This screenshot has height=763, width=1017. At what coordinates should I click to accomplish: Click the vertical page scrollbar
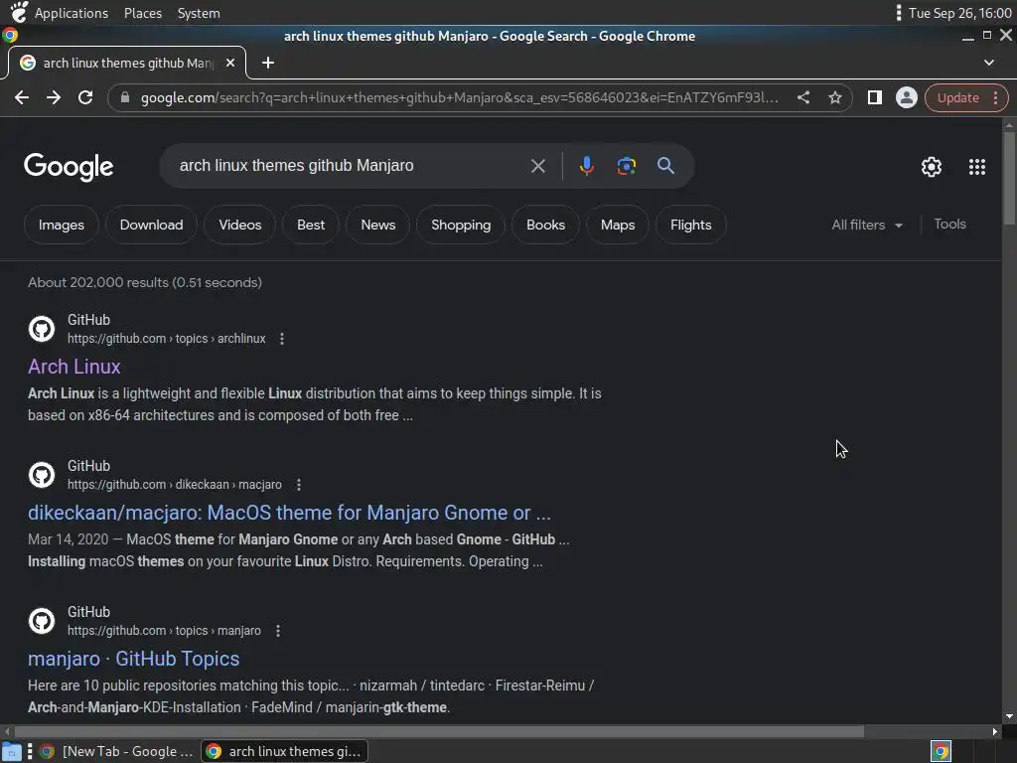click(x=1009, y=178)
